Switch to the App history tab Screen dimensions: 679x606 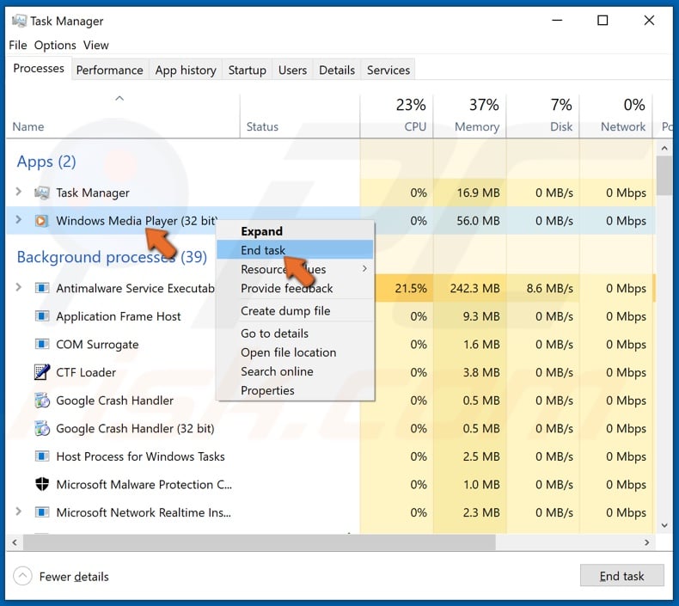[x=186, y=70]
